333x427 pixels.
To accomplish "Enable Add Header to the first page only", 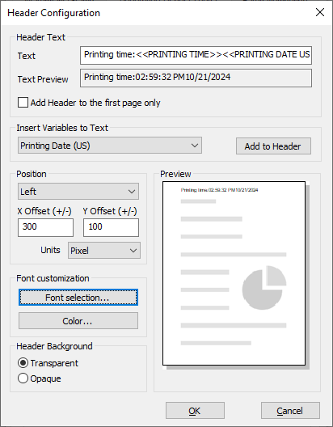I will tap(23, 103).
